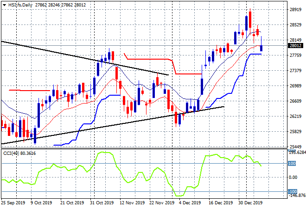The height and width of the screenshot is (208, 306).
Task: Open the chart menu triangle beside HSI.fs
Action: (x=4, y=5)
